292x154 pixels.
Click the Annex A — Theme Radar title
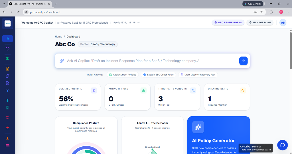152,123
